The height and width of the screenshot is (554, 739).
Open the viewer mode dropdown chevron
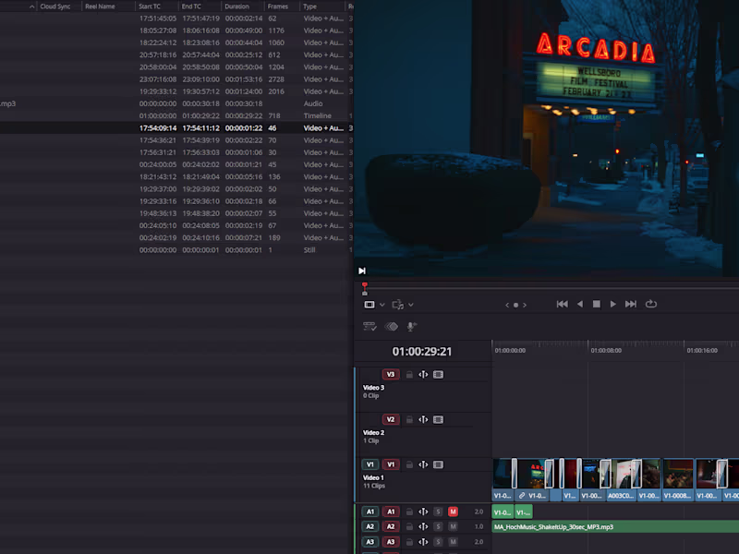(382, 305)
